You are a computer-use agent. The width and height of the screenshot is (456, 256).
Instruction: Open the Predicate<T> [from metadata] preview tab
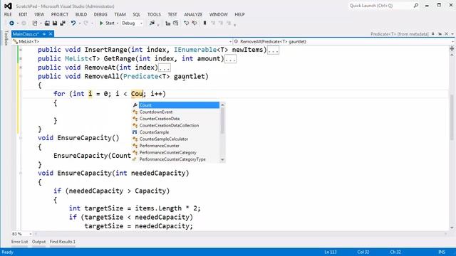(x=399, y=34)
